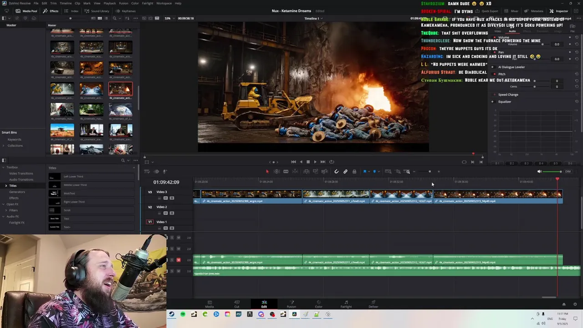583x328 pixels.
Task: Unmute the red-highlighted audio track M button
Action: click(x=179, y=260)
